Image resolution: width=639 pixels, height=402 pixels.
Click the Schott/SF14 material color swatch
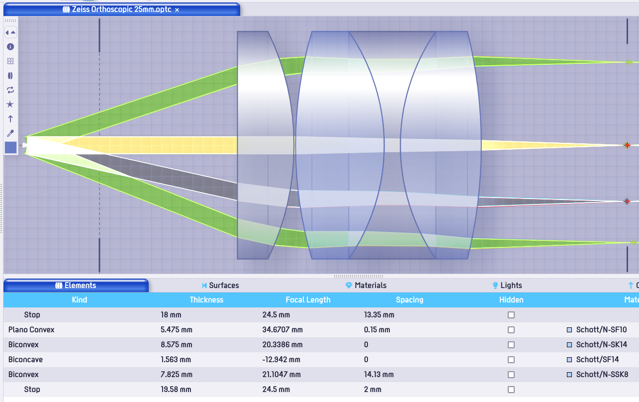click(x=569, y=360)
